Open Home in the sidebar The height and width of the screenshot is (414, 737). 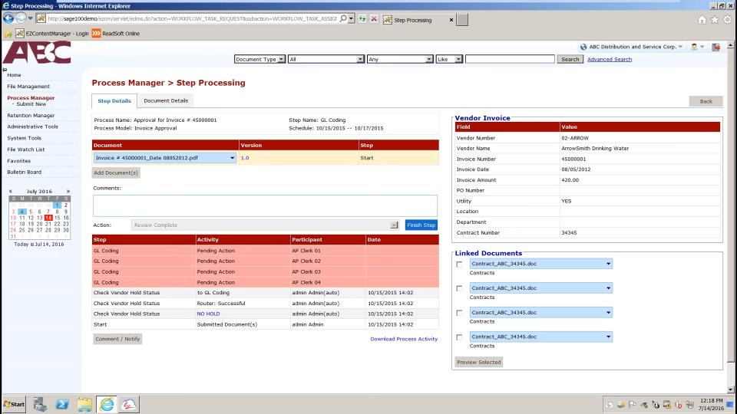point(14,75)
